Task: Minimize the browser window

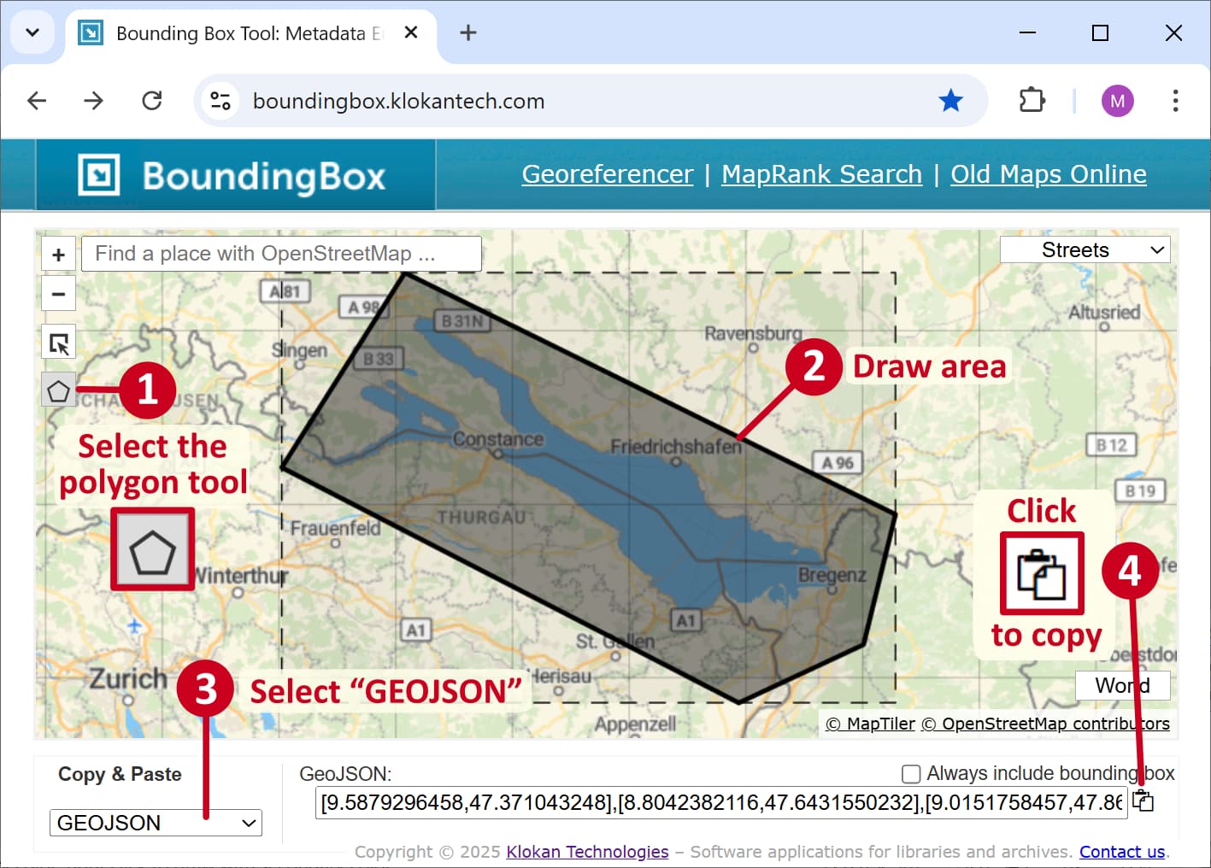Action: click(x=1028, y=32)
